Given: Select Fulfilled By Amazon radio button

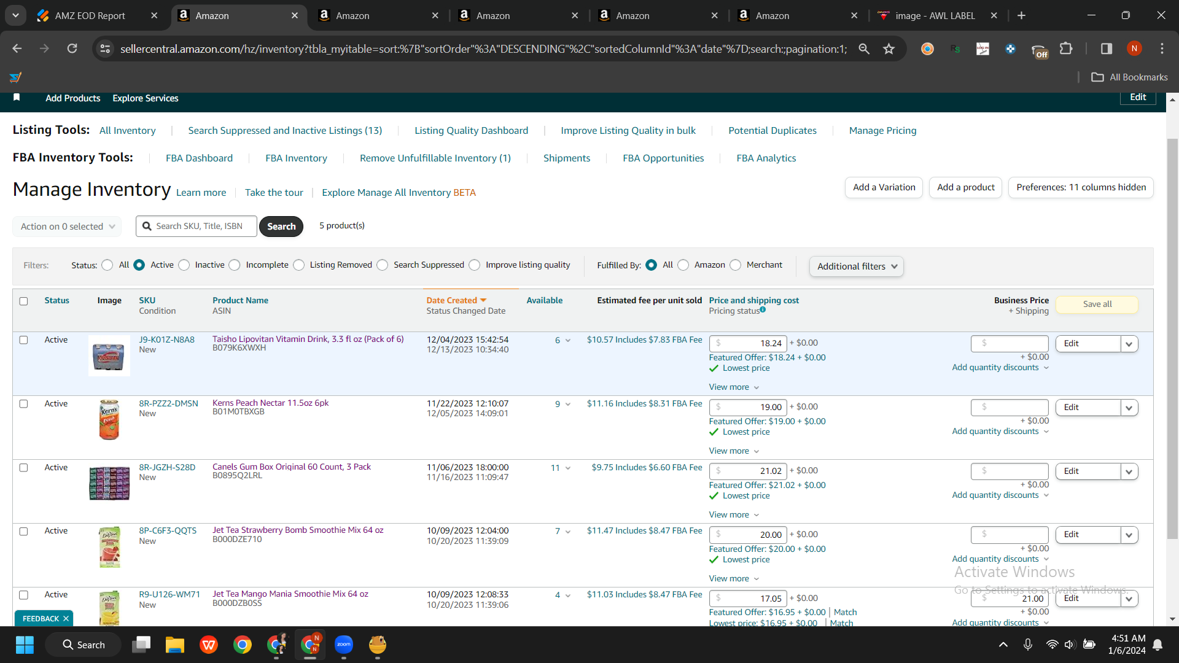Looking at the screenshot, I should pos(683,265).
